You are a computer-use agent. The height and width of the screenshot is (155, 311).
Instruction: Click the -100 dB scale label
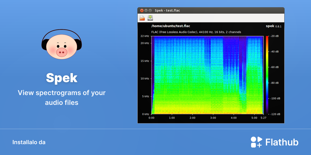point(275,98)
